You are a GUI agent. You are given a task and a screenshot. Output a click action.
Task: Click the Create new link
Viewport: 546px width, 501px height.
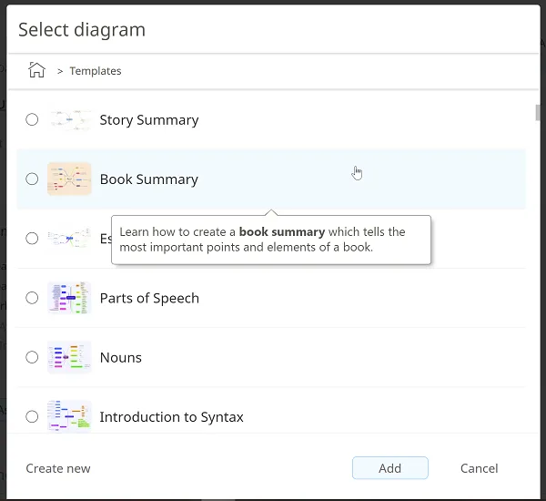point(58,468)
